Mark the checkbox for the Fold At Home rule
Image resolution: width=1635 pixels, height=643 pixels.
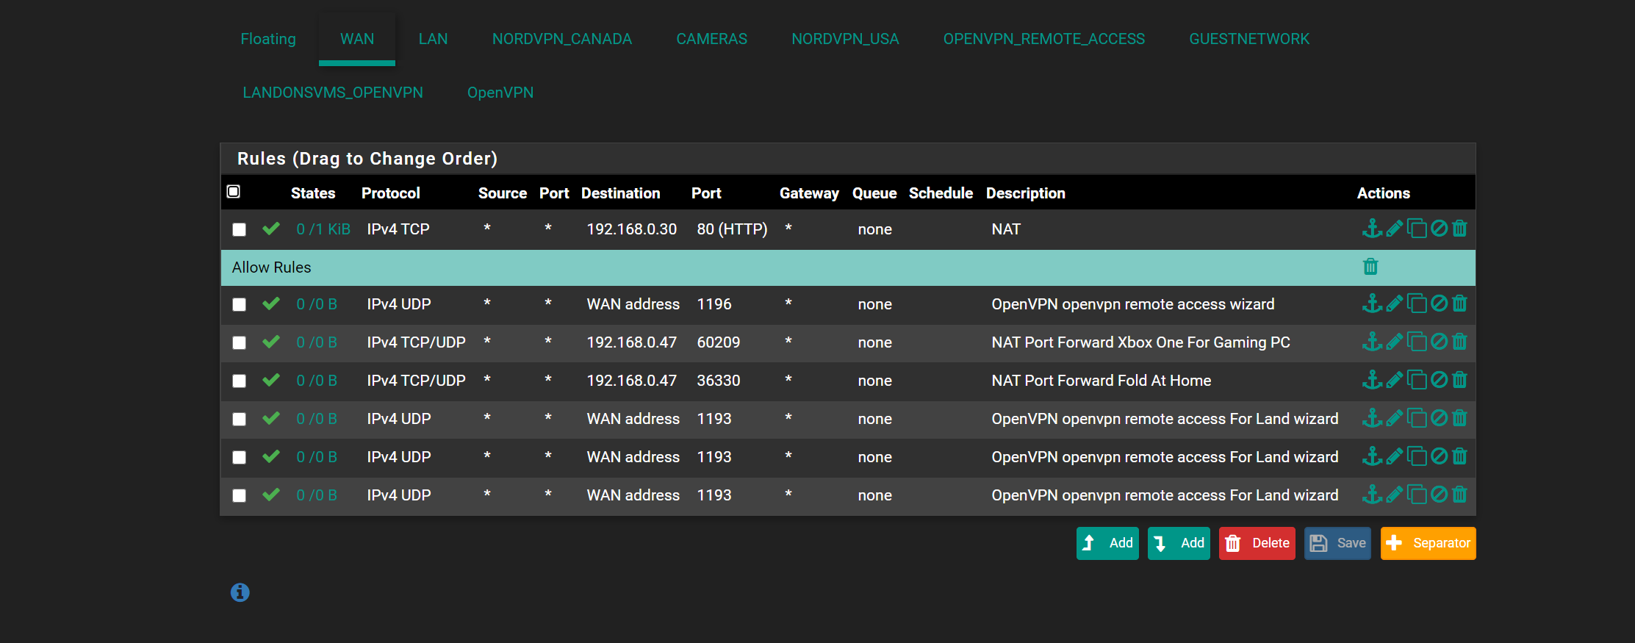coord(239,381)
